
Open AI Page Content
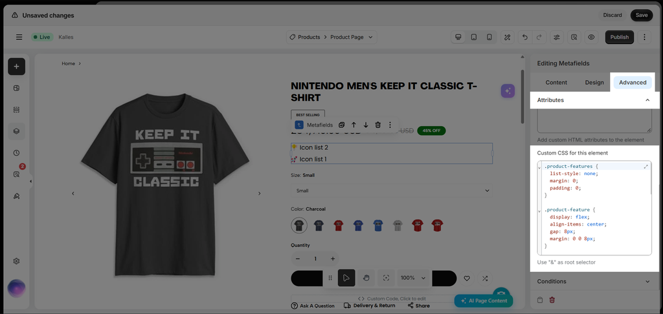coord(484,300)
